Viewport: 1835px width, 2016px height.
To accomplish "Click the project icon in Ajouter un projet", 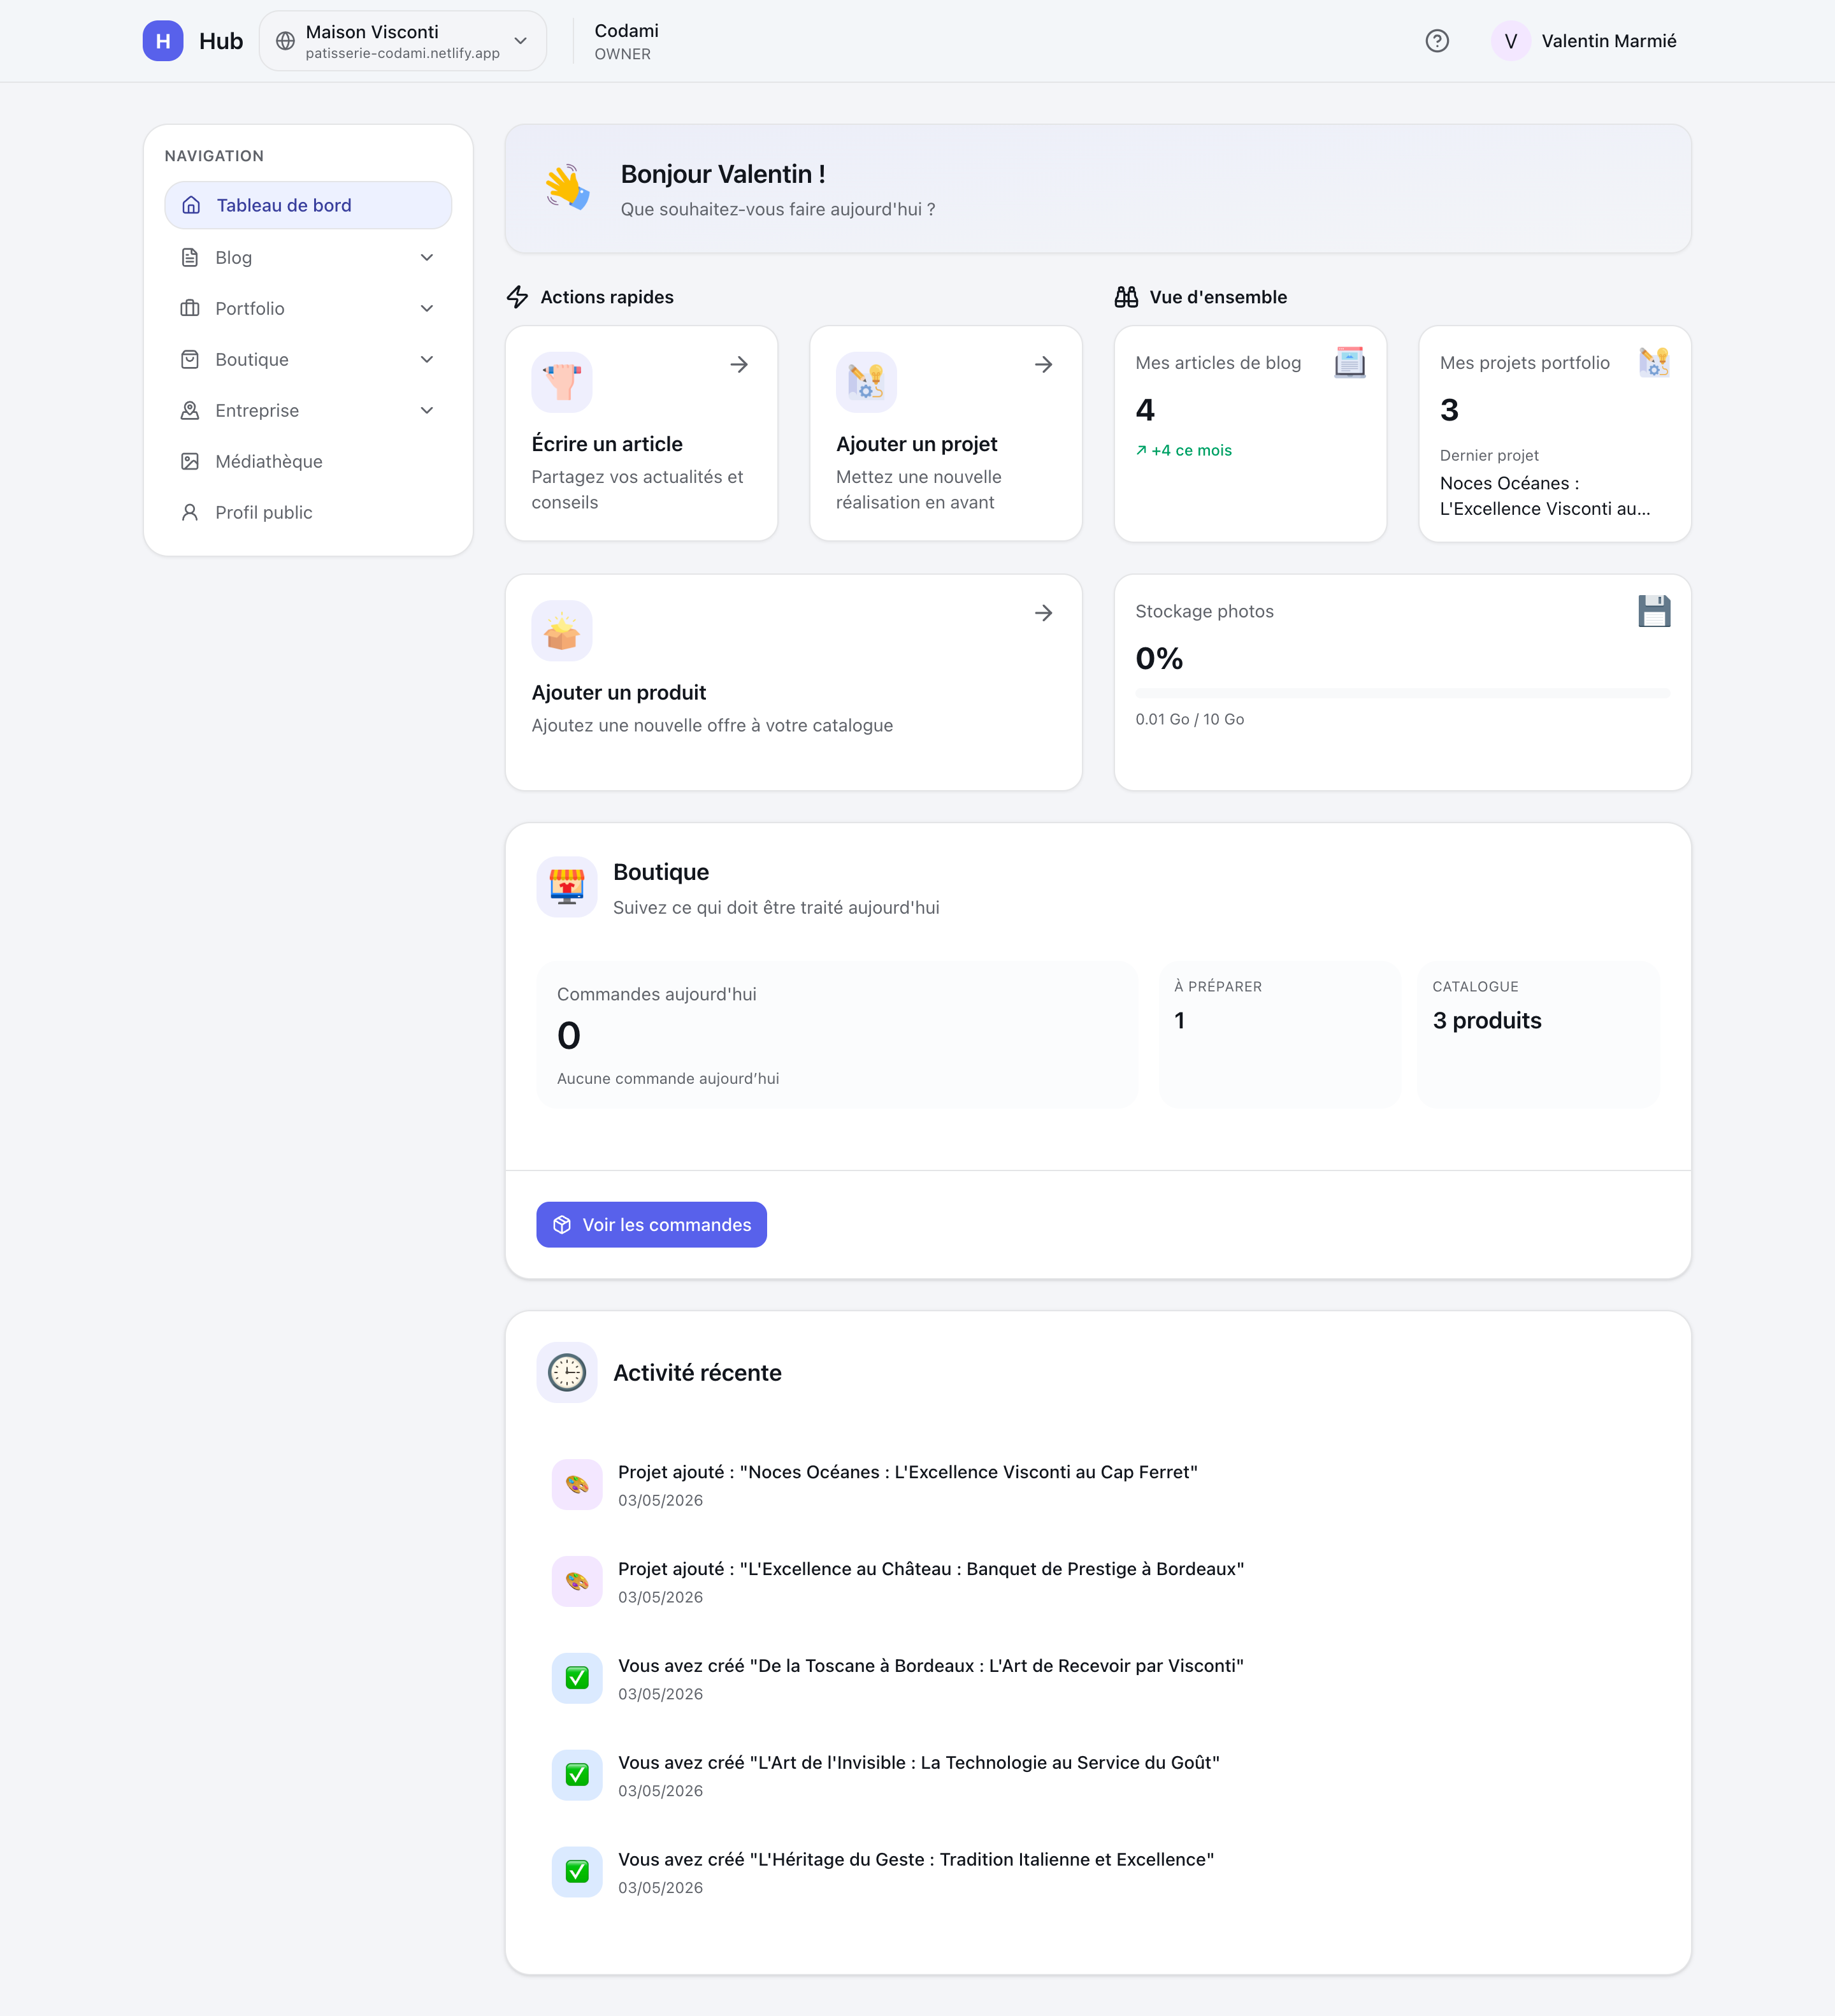I will [x=866, y=382].
